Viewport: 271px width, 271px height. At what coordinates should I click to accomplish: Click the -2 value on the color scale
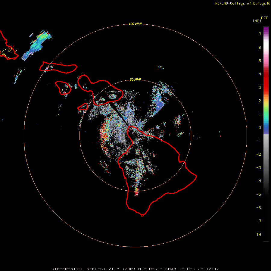point(259,154)
